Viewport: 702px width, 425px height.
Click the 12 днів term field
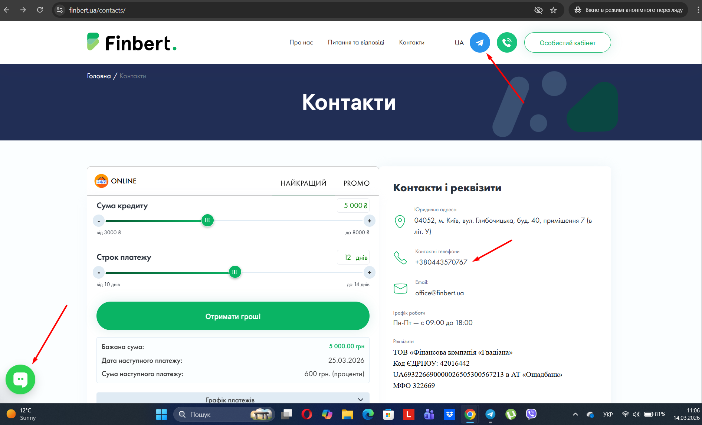point(353,258)
